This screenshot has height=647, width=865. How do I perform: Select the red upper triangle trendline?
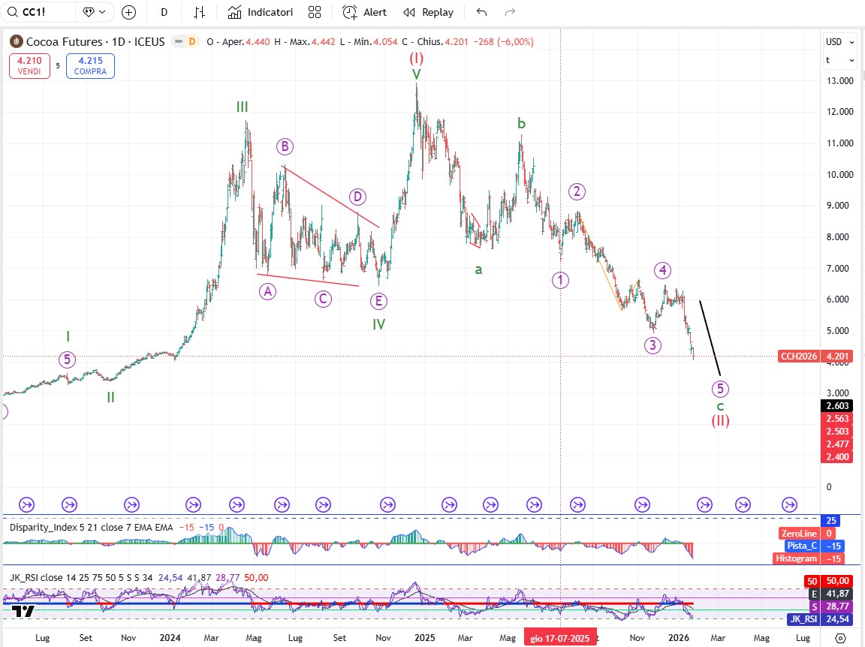tap(331, 197)
